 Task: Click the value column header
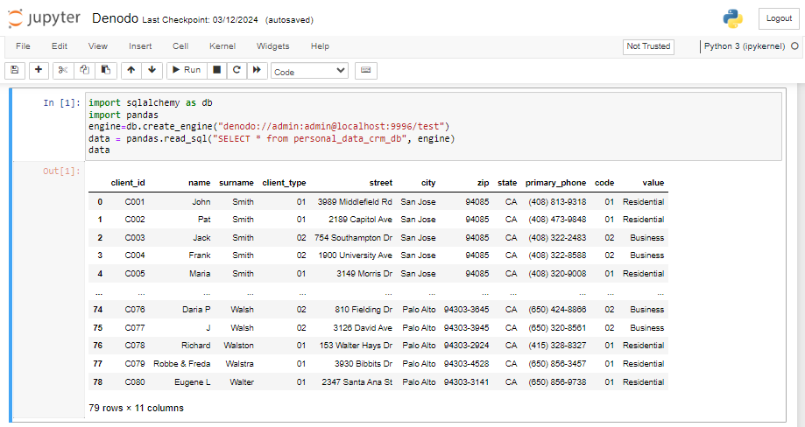653,183
